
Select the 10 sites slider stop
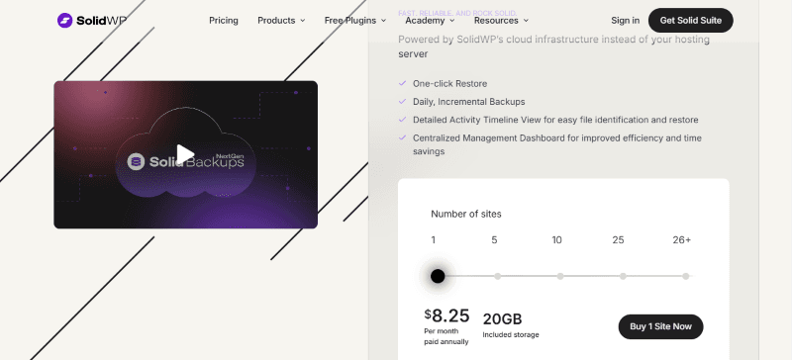(x=560, y=276)
